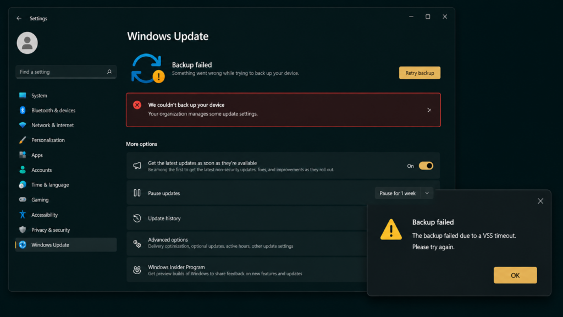The width and height of the screenshot is (563, 317).
Task: Select Apps in the sidebar
Action: coord(66,155)
